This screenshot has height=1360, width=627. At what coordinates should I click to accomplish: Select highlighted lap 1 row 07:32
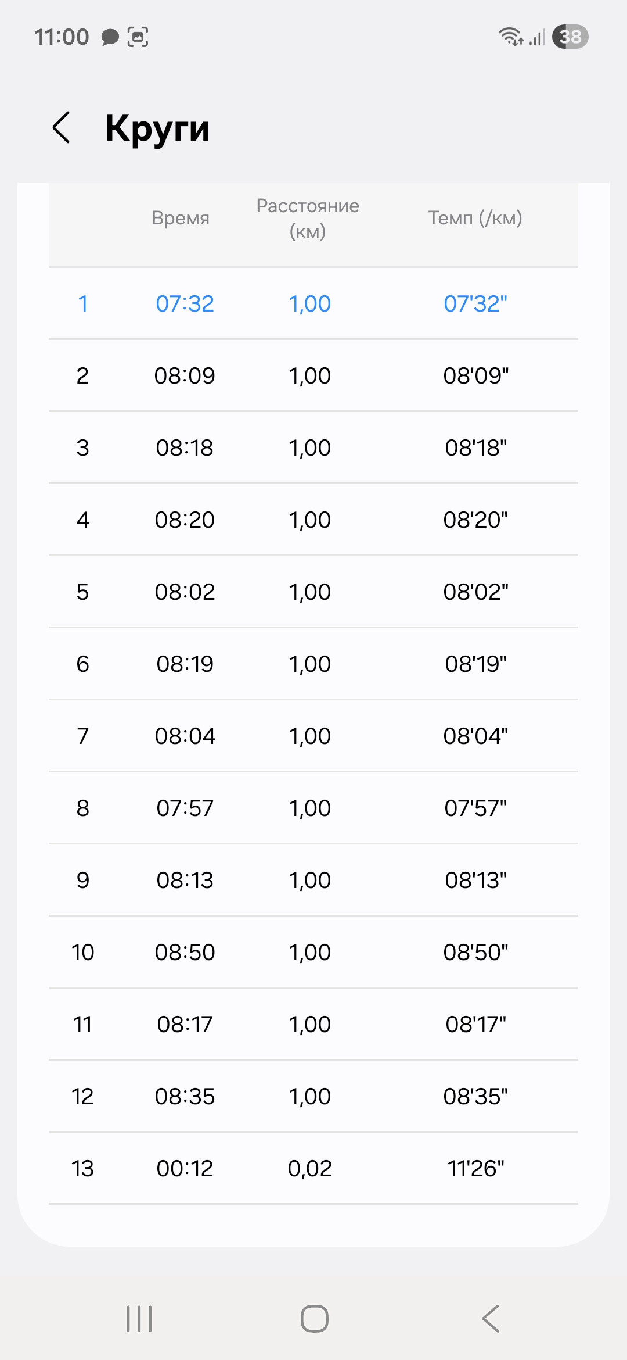[313, 303]
